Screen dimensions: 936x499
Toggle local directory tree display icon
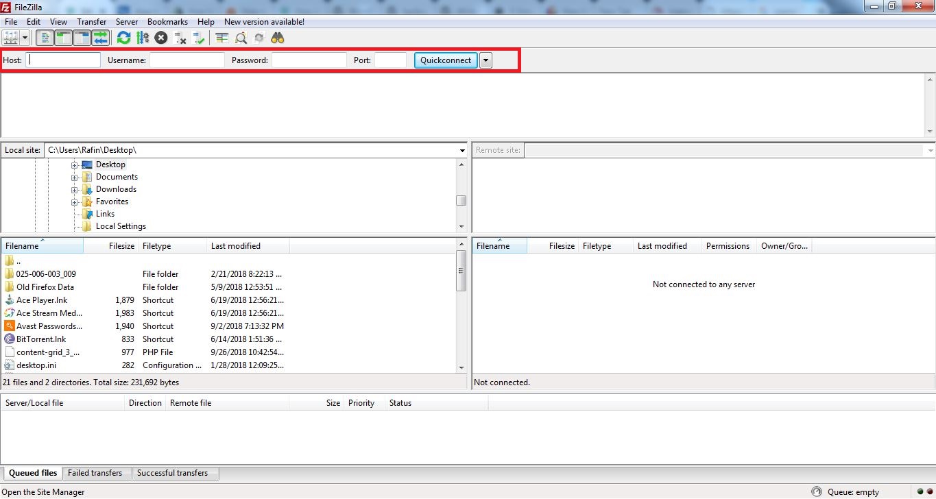coord(64,38)
